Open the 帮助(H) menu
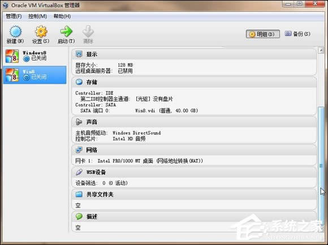This screenshot has height=245, width=328. [x=62, y=16]
